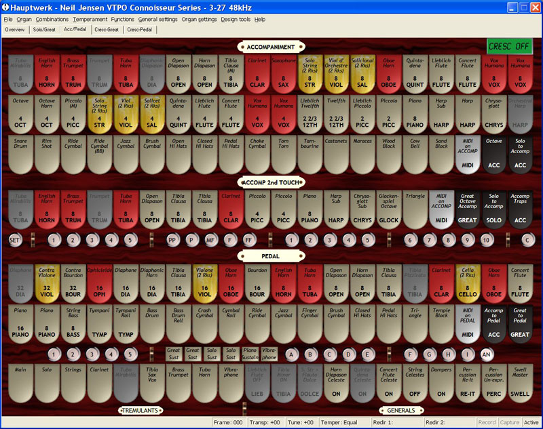Select piston 10 in the accompaniment row
Image resolution: width=543 pixels, height=429 pixels.
tap(486, 240)
